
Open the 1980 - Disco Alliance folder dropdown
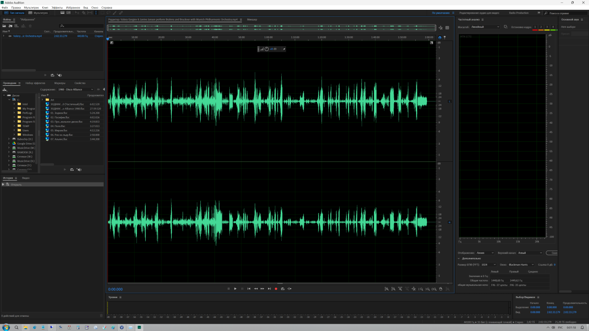coord(76,90)
